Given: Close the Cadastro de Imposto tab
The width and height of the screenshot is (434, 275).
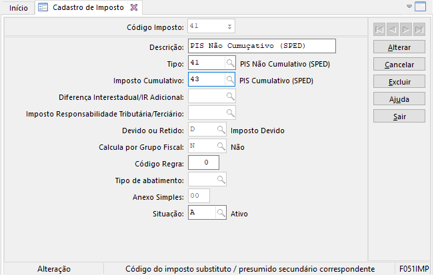Looking at the screenshot, I should pos(133,7).
